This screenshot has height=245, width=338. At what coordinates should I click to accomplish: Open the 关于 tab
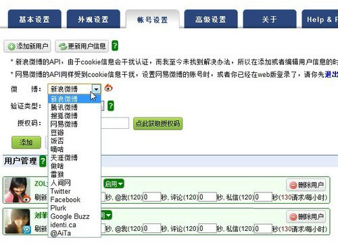[270, 19]
